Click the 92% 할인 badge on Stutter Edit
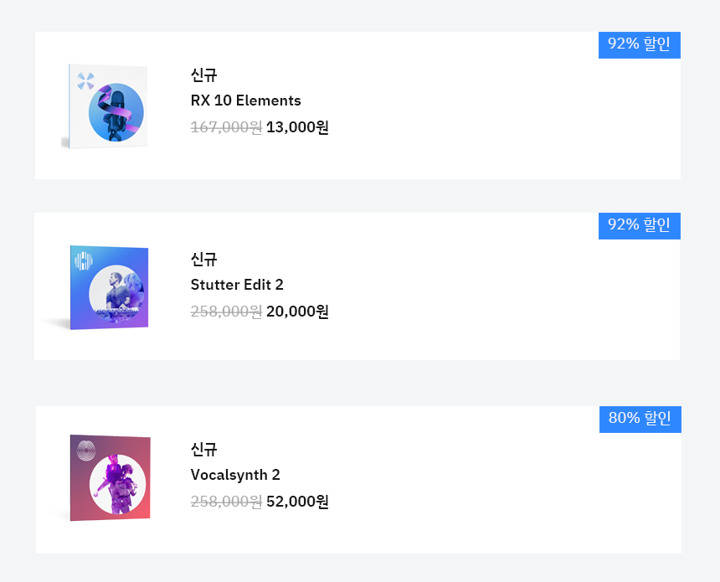 coord(639,225)
